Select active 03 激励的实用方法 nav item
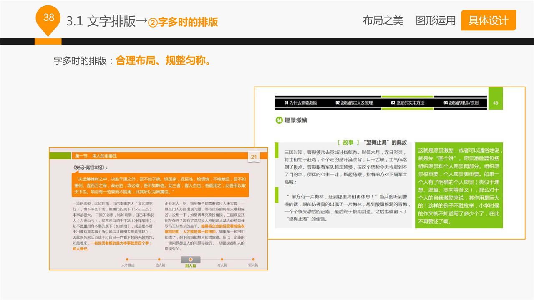This screenshot has width=534, height=300. point(407,102)
